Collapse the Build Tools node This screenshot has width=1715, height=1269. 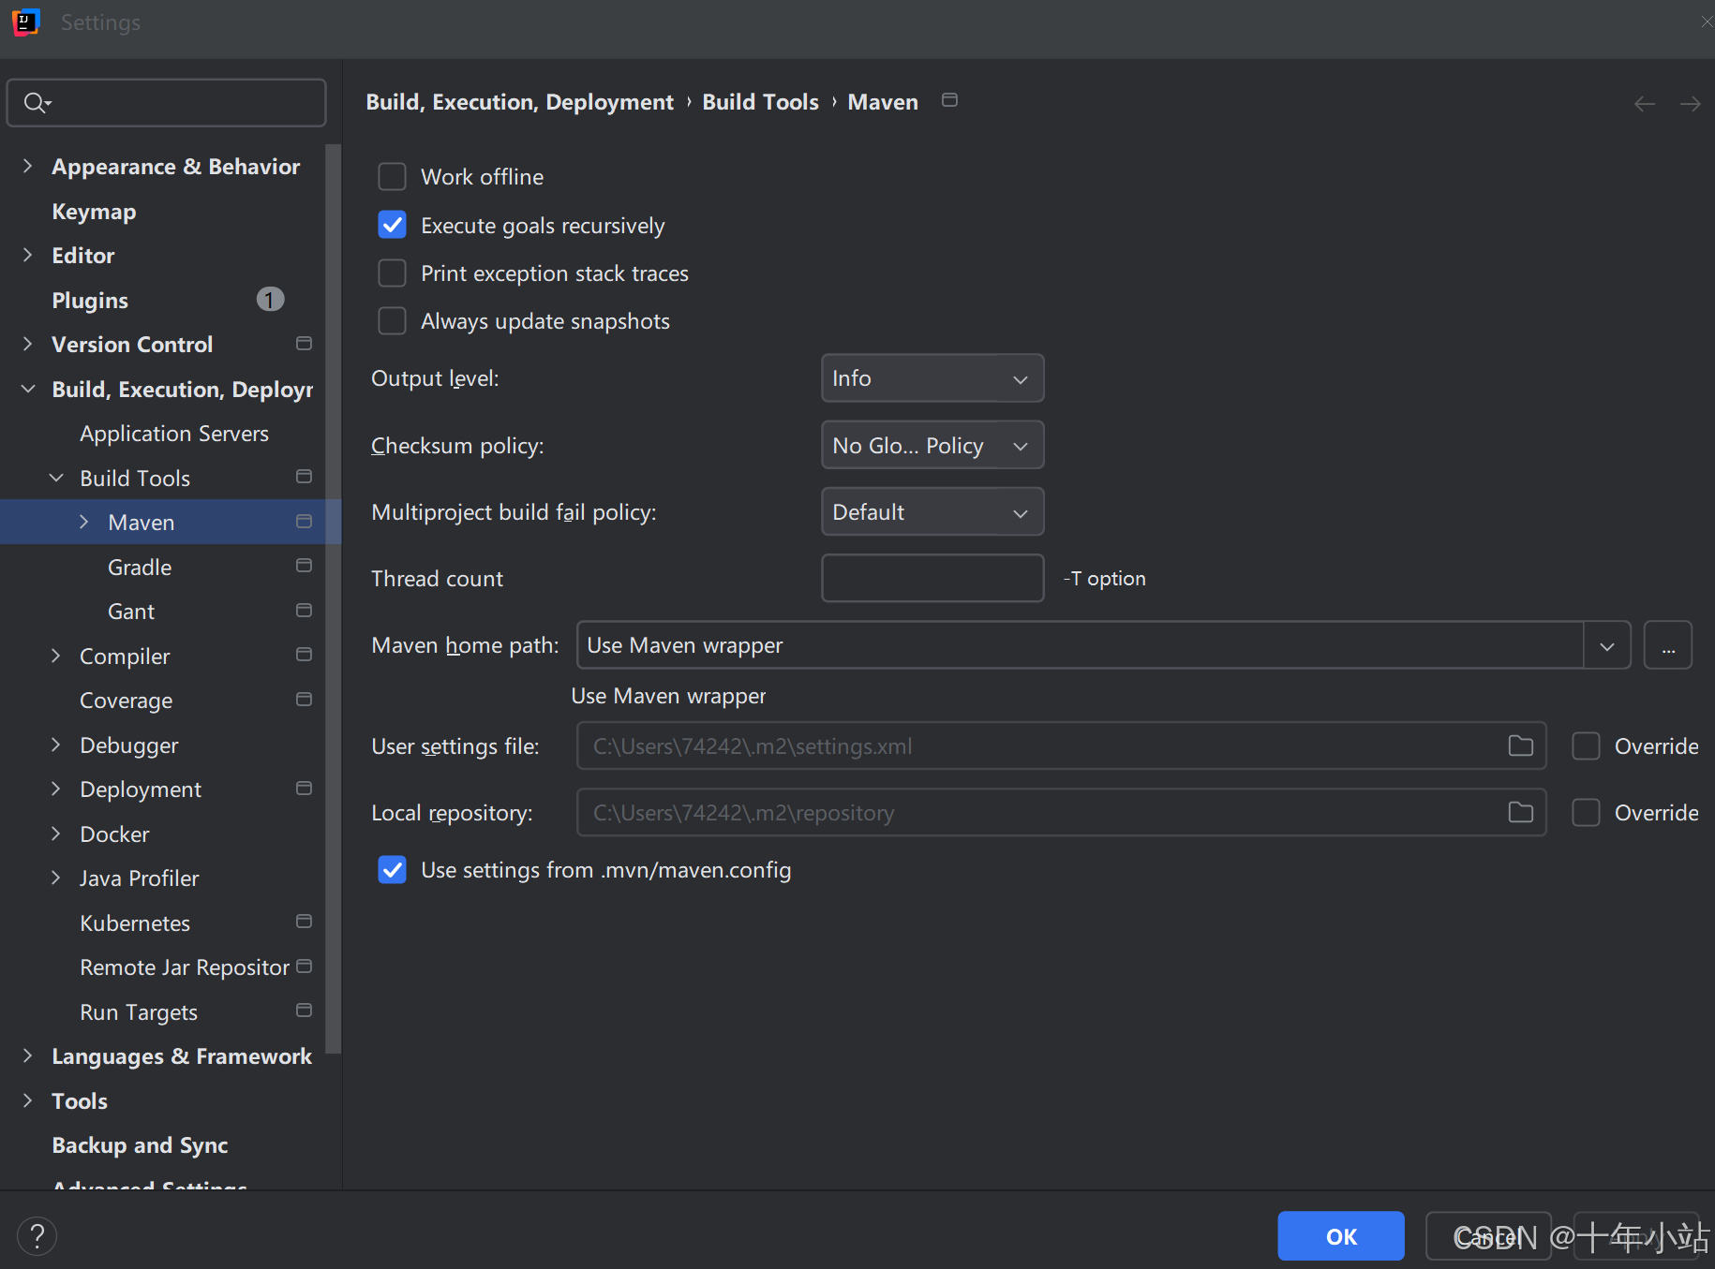(56, 478)
